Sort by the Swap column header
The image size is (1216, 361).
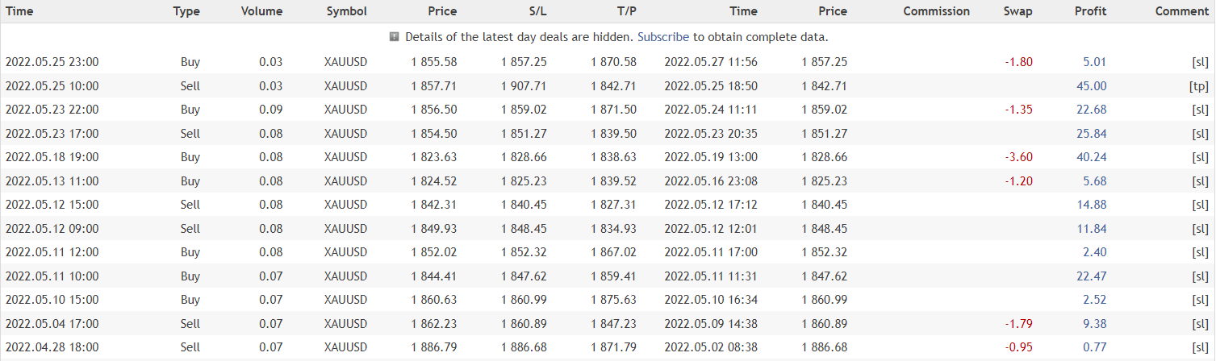(x=1018, y=11)
